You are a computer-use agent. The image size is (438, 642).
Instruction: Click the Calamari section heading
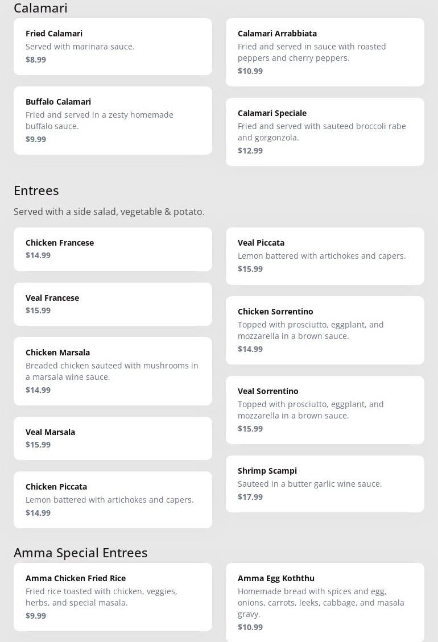pyautogui.click(x=40, y=8)
